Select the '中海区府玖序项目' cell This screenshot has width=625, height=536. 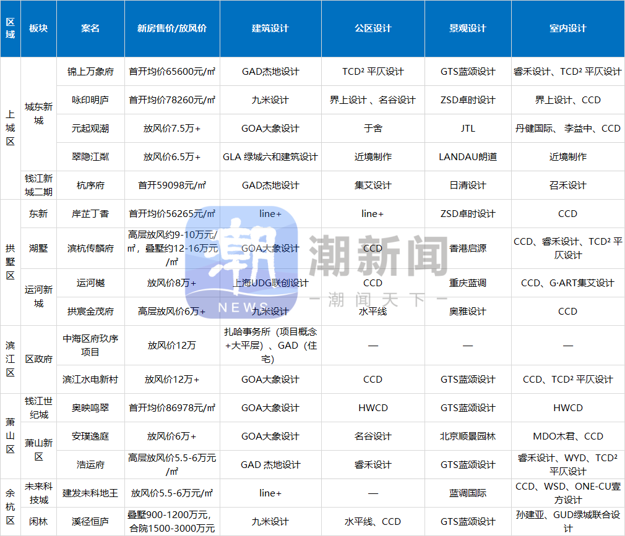coord(90,345)
